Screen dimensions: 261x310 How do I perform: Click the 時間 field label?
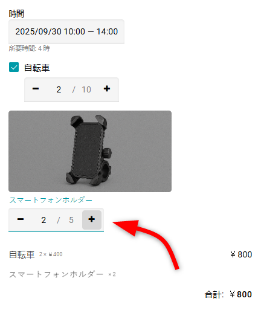[16, 14]
